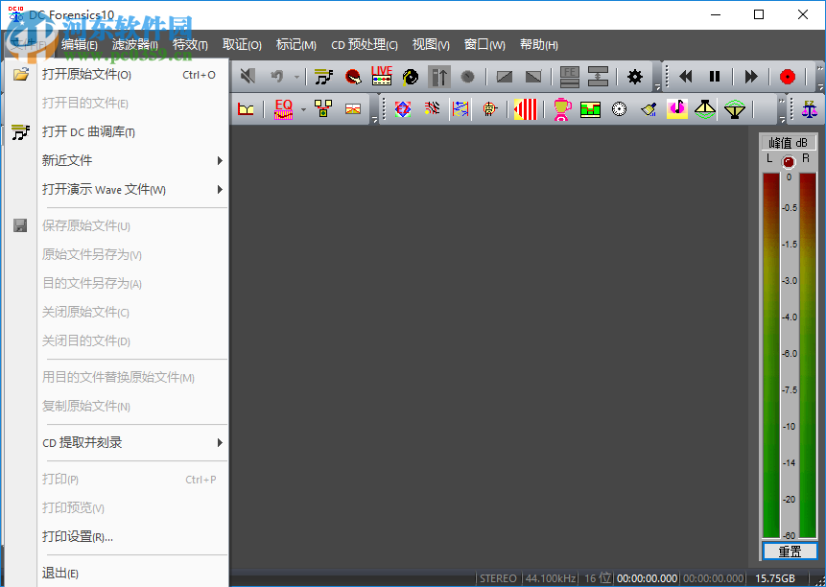Click the pink music note toolbar icon
826x587 pixels.
pos(677,109)
